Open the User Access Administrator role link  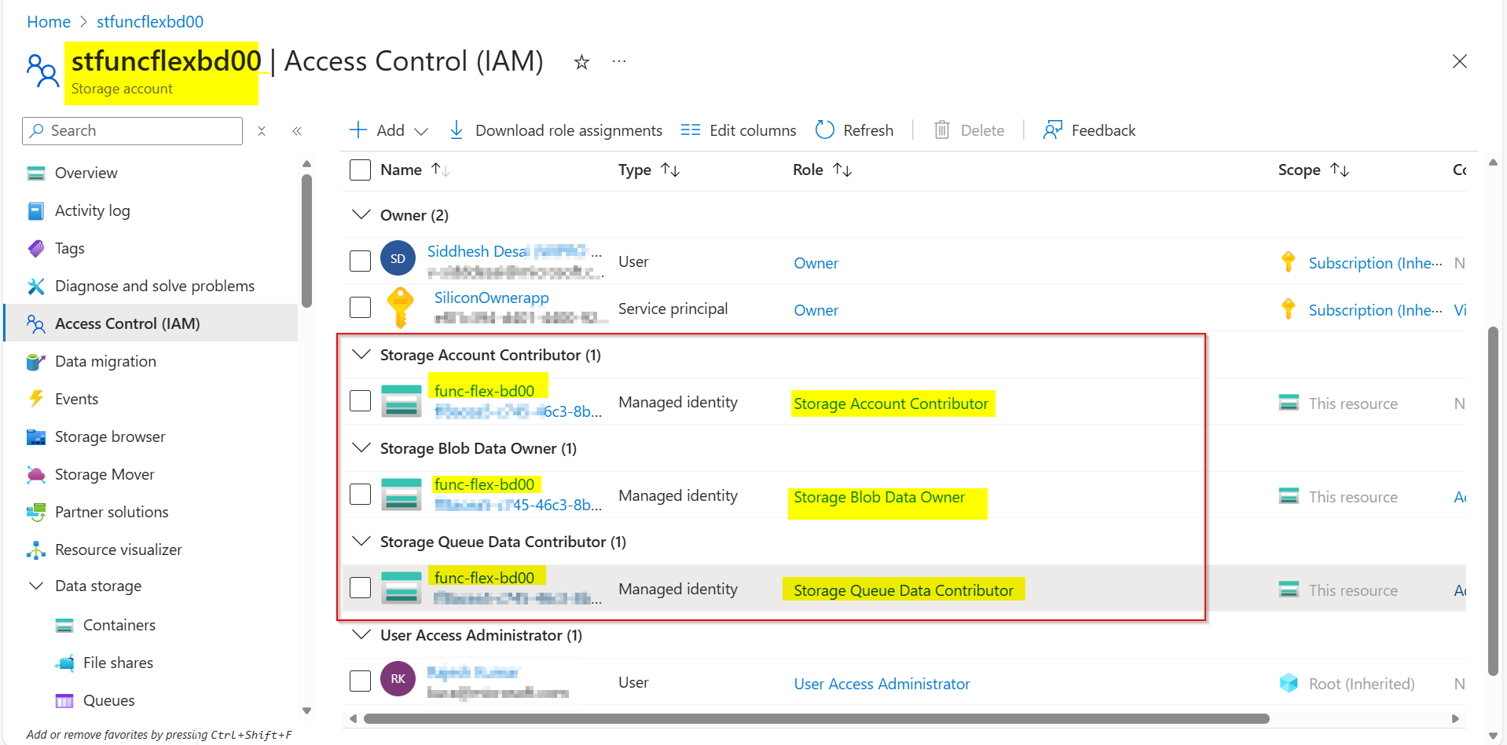tap(882, 684)
